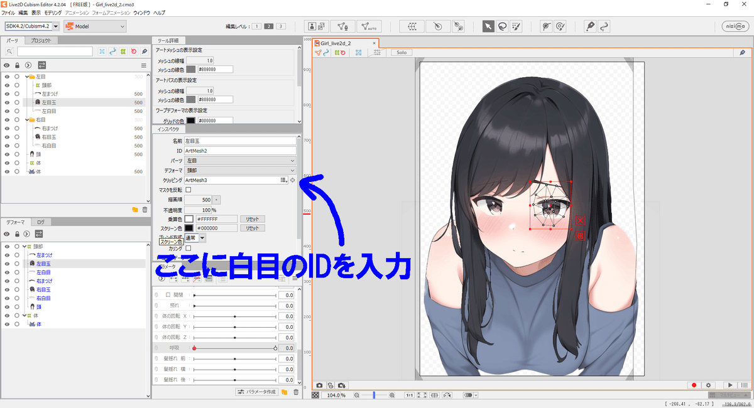Create a rotation deformer
The image size is (754, 408).
[x=437, y=26]
